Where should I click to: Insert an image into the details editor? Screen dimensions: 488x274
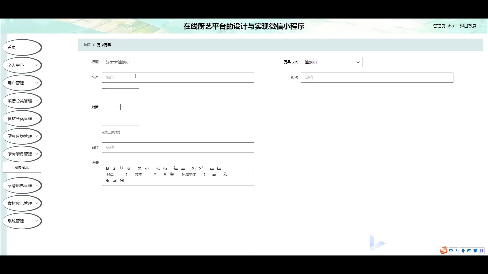(115, 180)
